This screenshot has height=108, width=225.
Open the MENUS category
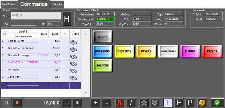(x=190, y=51)
